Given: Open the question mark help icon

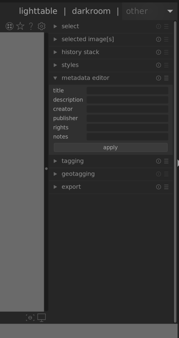Looking at the screenshot, I should coord(31,26).
